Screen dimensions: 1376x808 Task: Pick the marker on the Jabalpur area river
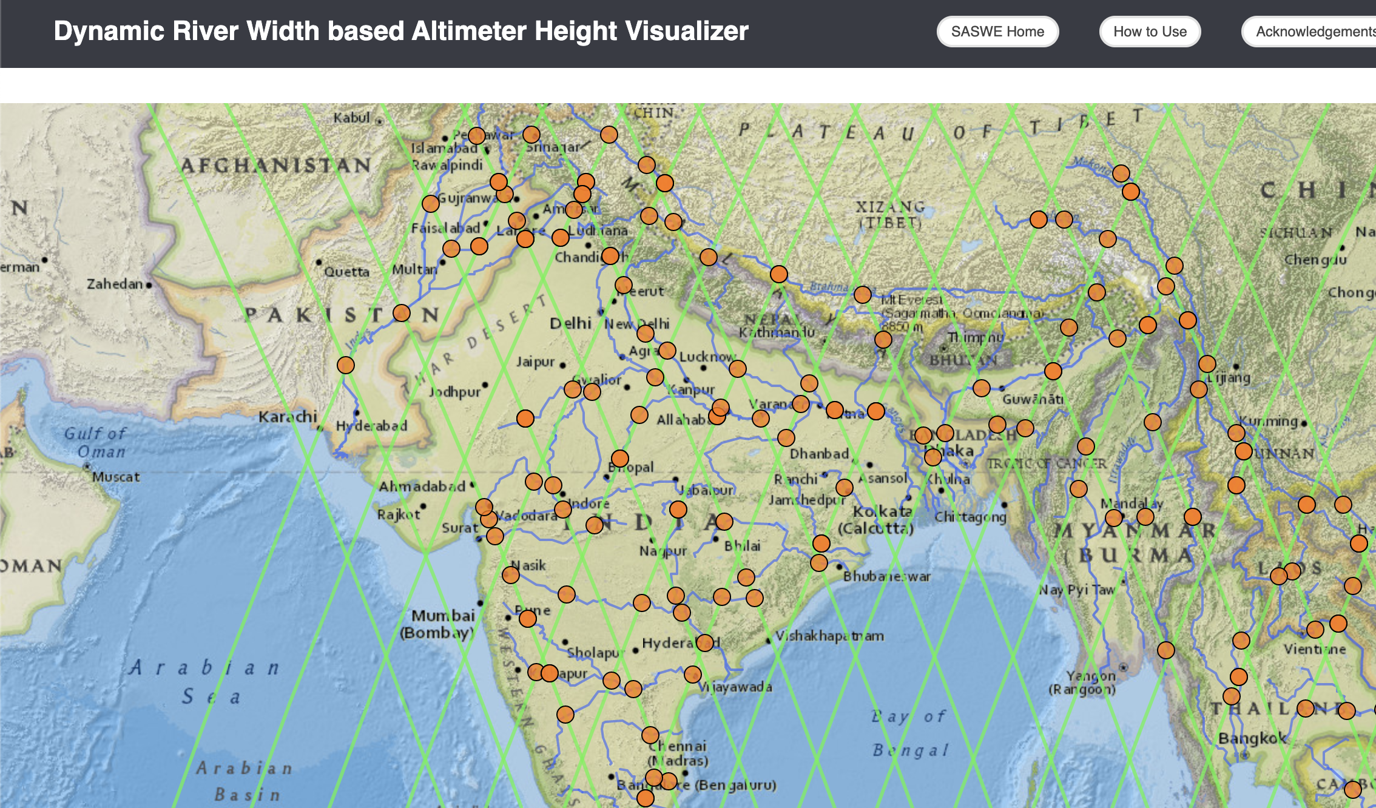[678, 509]
